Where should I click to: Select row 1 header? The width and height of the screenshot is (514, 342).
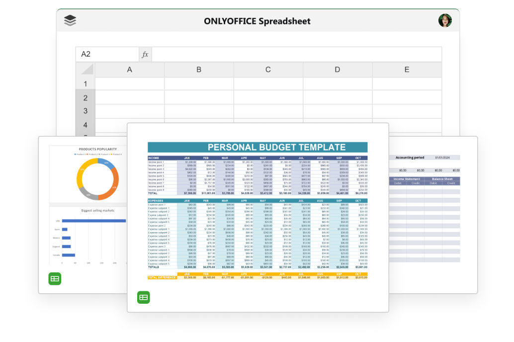coord(85,84)
